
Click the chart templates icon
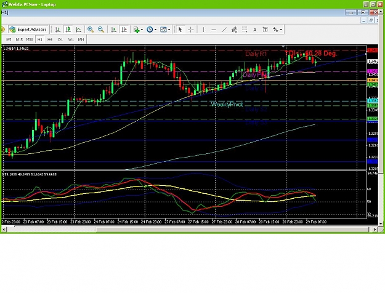[x=163, y=30]
